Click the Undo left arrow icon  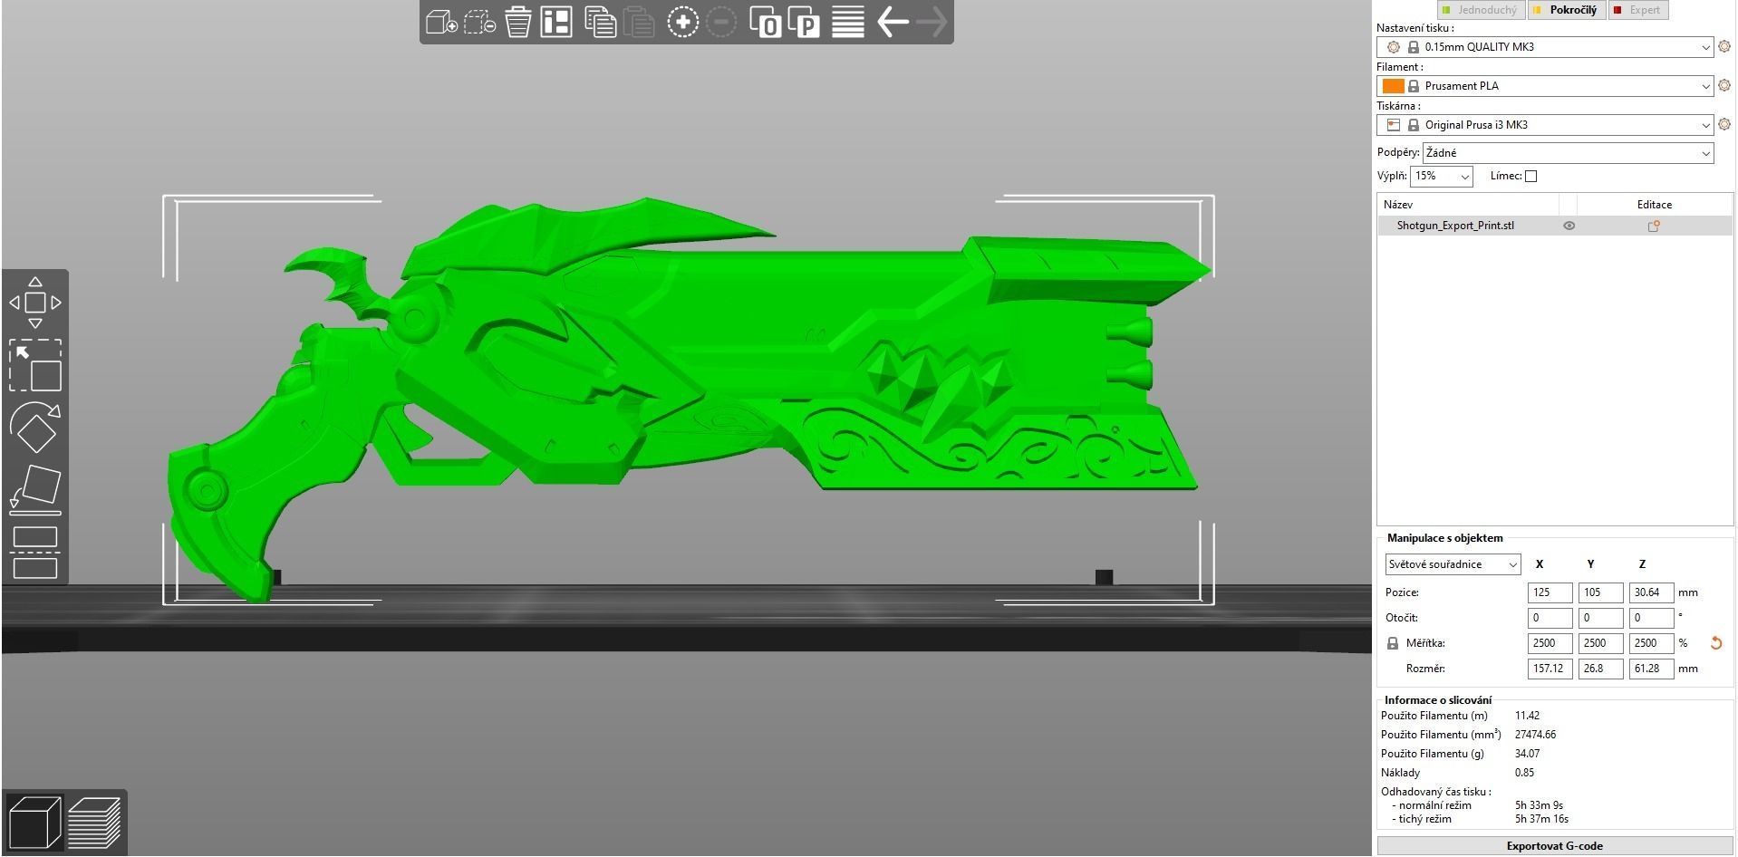coord(893,22)
